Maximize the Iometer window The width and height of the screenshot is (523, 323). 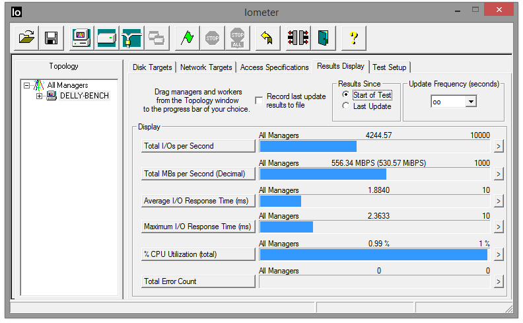point(475,10)
